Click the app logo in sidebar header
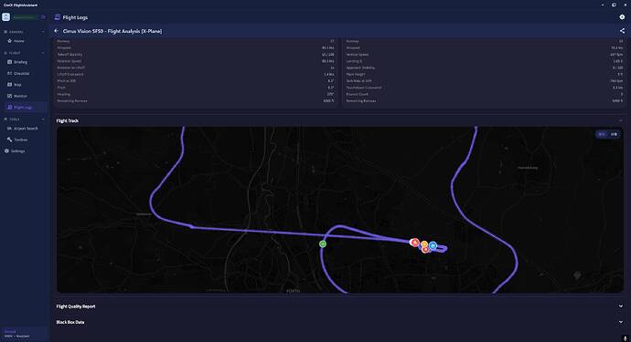Viewport: 631px width, 342px height. pyautogui.click(x=6, y=16)
